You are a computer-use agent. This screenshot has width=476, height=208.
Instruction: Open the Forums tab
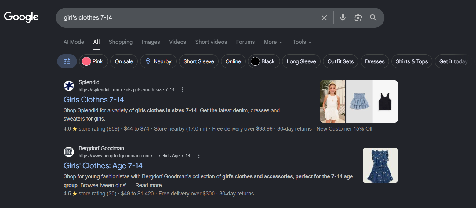(245, 42)
